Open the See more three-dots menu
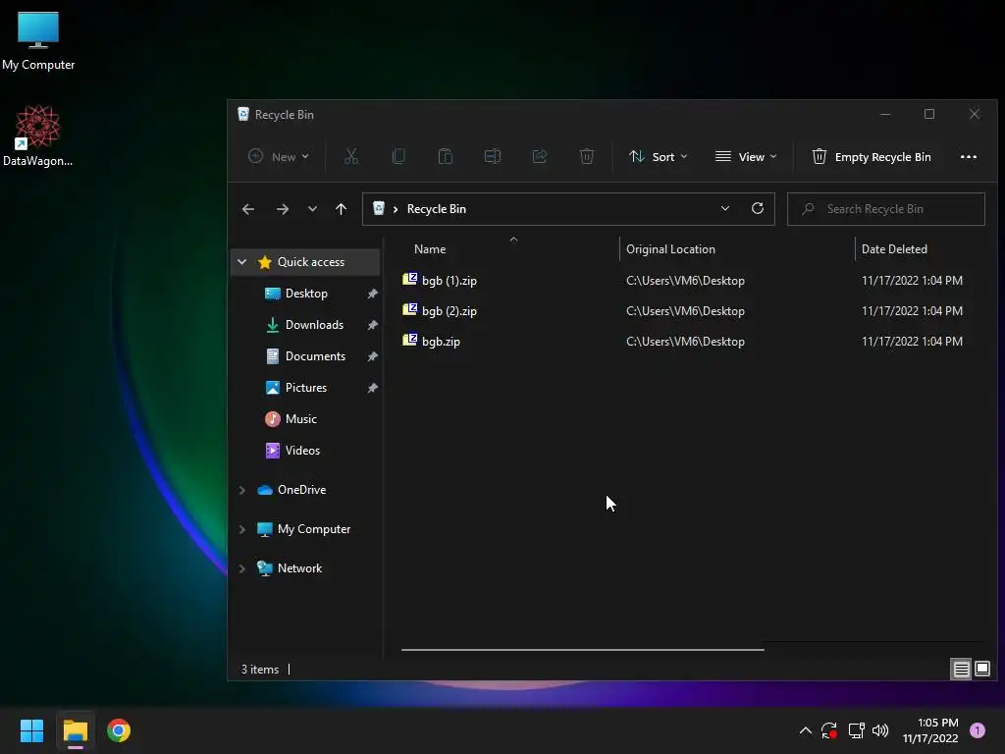This screenshot has height=754, width=1005. (x=969, y=157)
